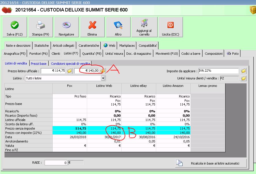Open the Altro magnifier button
Viewport: 256px width, 174px height.
tap(118, 27)
